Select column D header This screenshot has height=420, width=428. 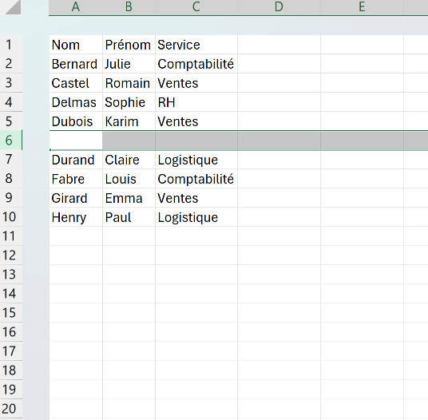click(x=279, y=7)
